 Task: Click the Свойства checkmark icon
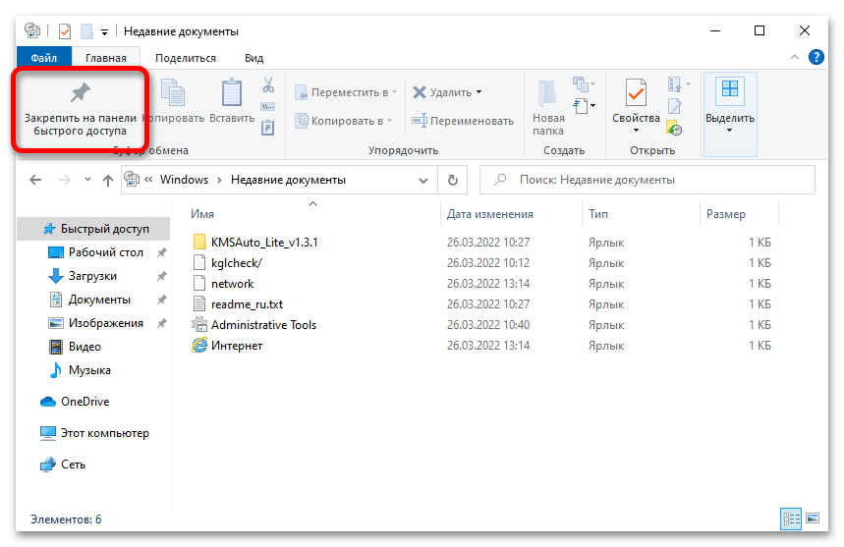[636, 93]
